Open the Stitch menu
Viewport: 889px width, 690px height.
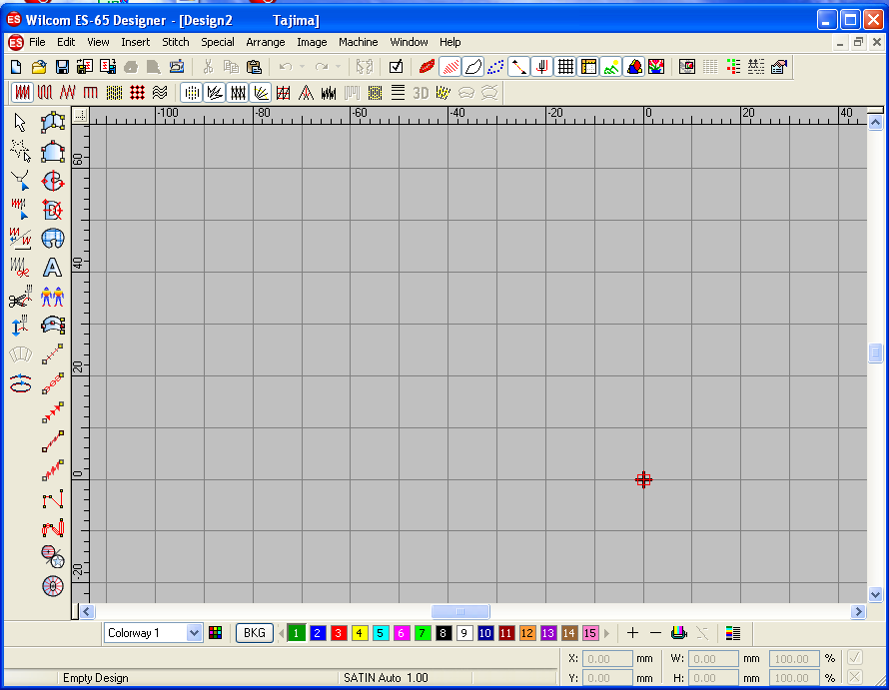pos(176,42)
